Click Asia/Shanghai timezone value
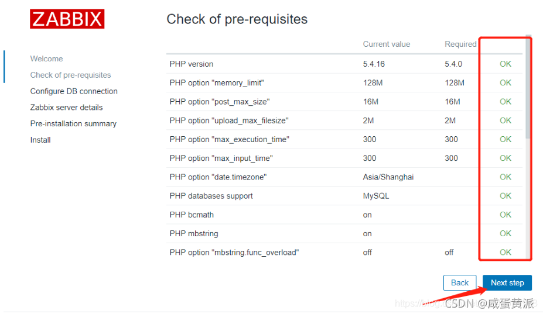Image resolution: width=543 pixels, height=314 pixels. 388,177
